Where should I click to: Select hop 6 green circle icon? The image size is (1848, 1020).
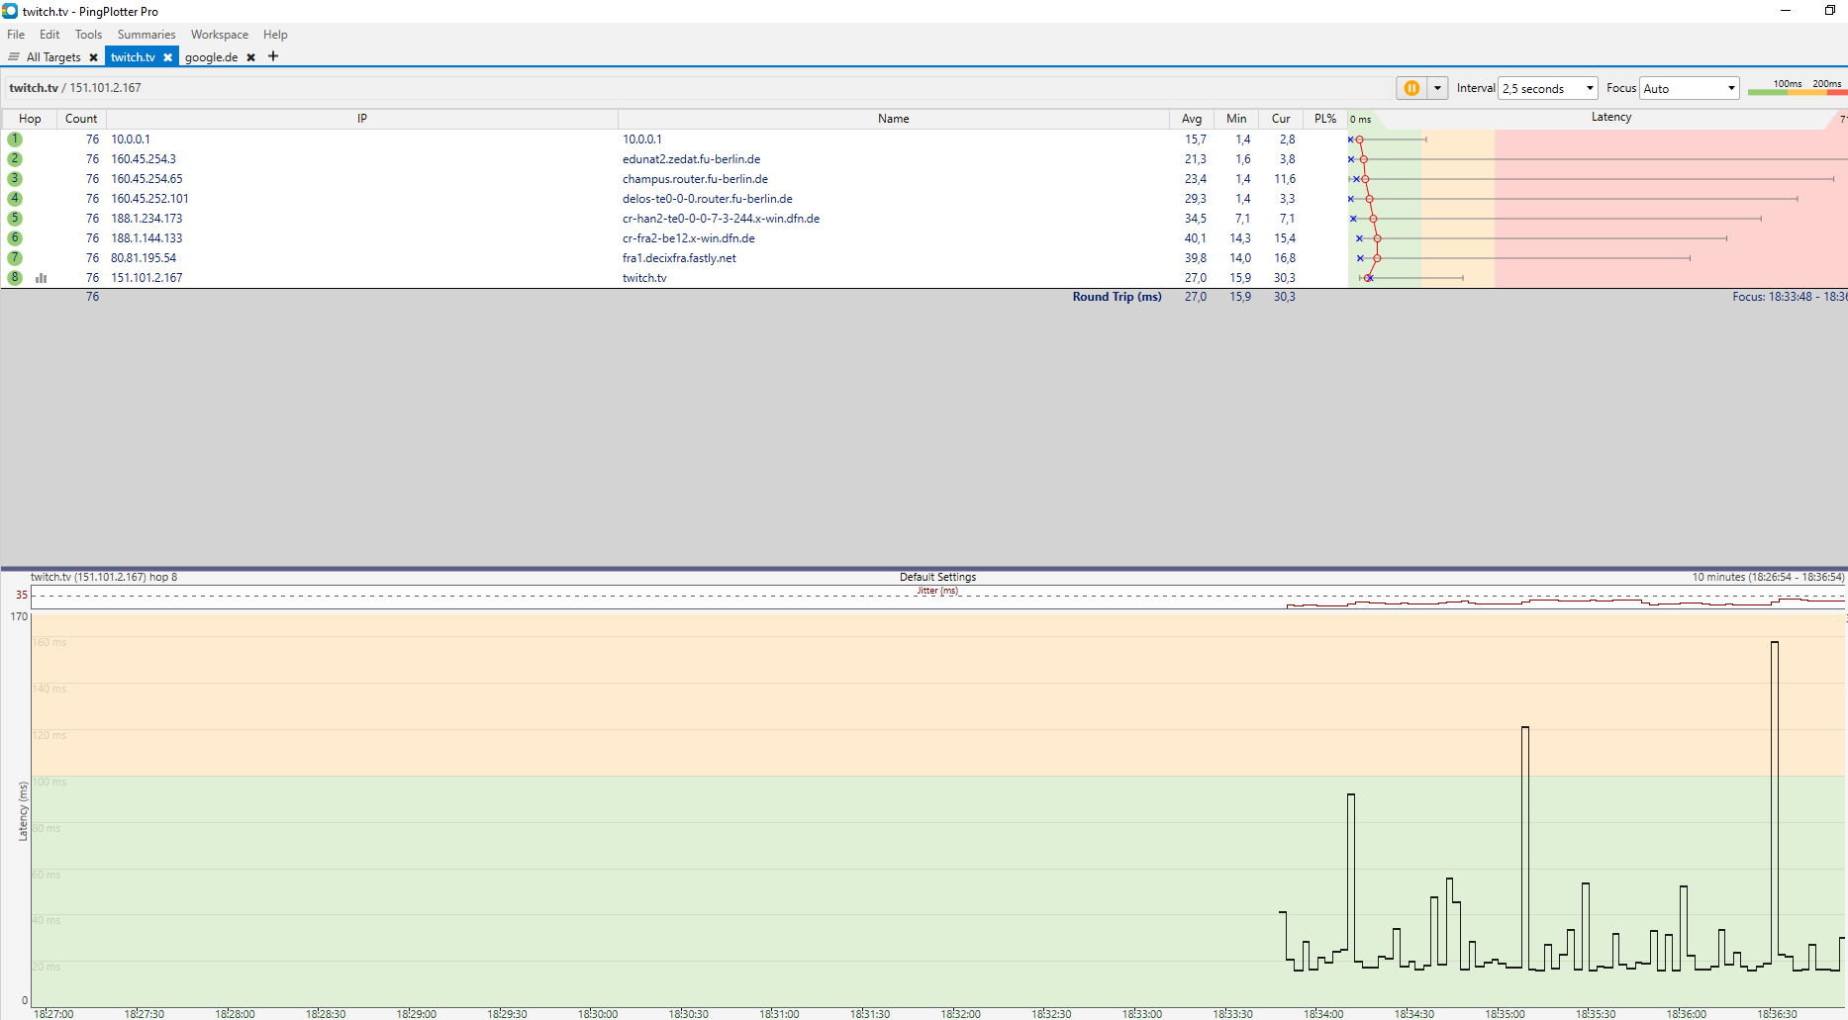click(x=15, y=238)
